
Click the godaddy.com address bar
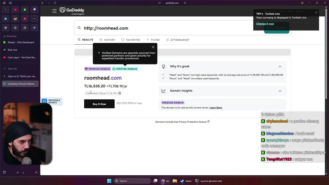(172, 3)
